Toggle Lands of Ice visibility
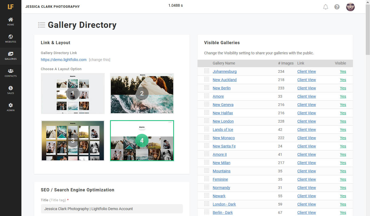Screen dimensions: 370x216 pyautogui.click(x=343, y=130)
